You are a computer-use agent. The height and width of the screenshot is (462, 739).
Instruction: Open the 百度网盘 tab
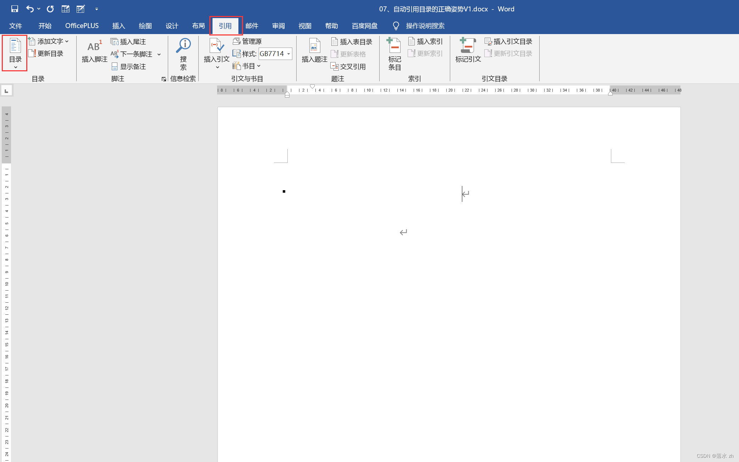[365, 26]
